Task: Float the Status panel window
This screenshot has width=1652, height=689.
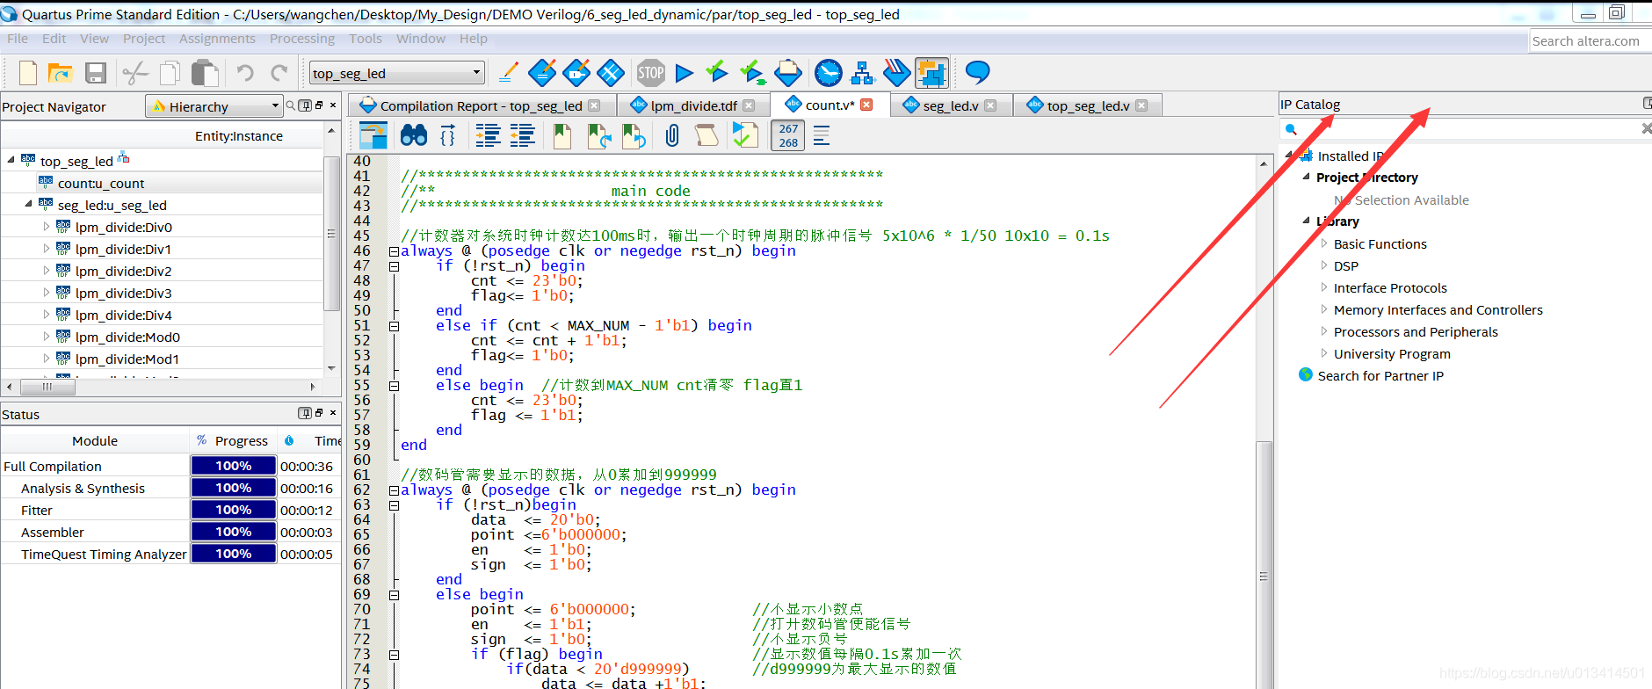Action: point(319,413)
